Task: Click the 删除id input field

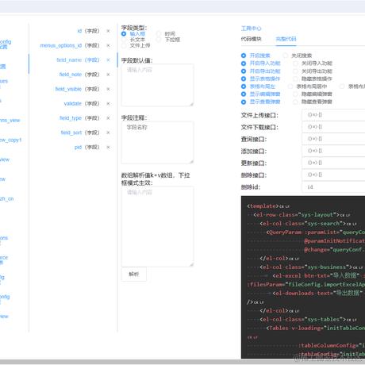Action: (333, 186)
